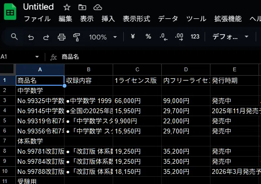Open the ツール menu
The width and height of the screenshot is (261, 184).
pyautogui.click(x=196, y=19)
